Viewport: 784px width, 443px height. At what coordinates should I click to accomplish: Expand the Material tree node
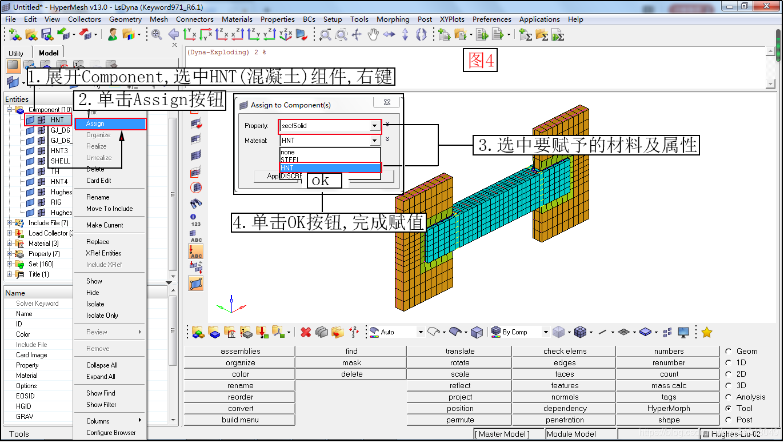[x=10, y=244]
